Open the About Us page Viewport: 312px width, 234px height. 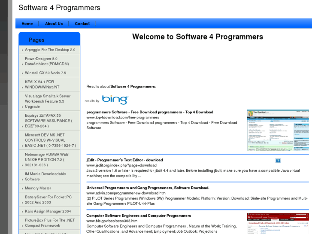[54, 24]
